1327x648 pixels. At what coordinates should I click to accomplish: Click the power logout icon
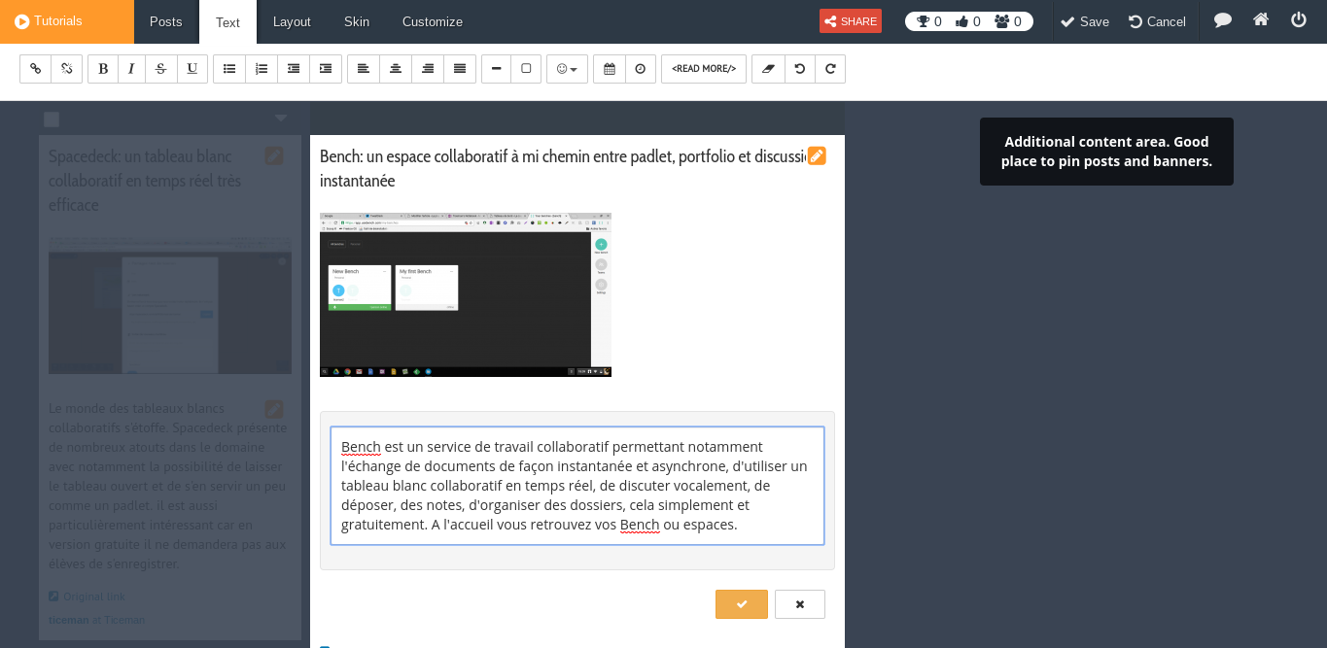1299,19
